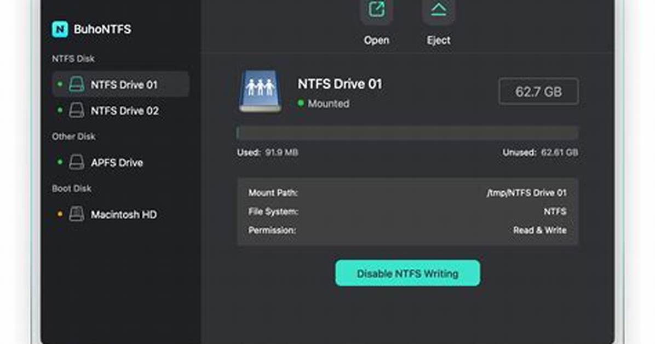Click the Unused: 62.61 GB label
Screen dimensions: 655x344
(x=540, y=153)
